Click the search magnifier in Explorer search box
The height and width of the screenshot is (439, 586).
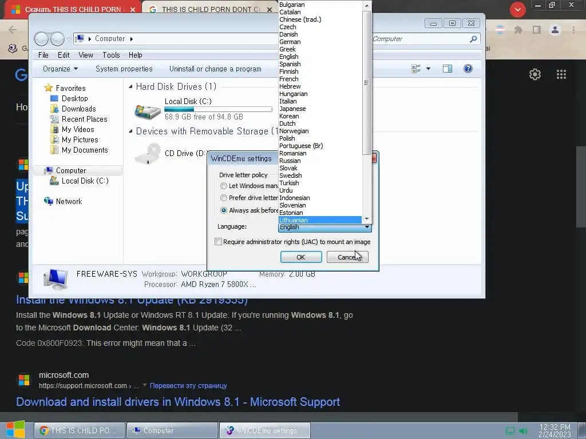[473, 39]
